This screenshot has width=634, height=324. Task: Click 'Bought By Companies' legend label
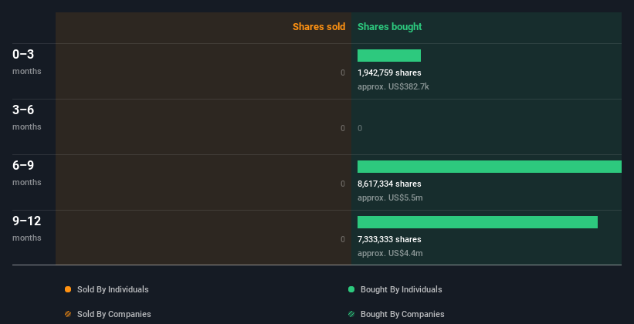click(402, 314)
